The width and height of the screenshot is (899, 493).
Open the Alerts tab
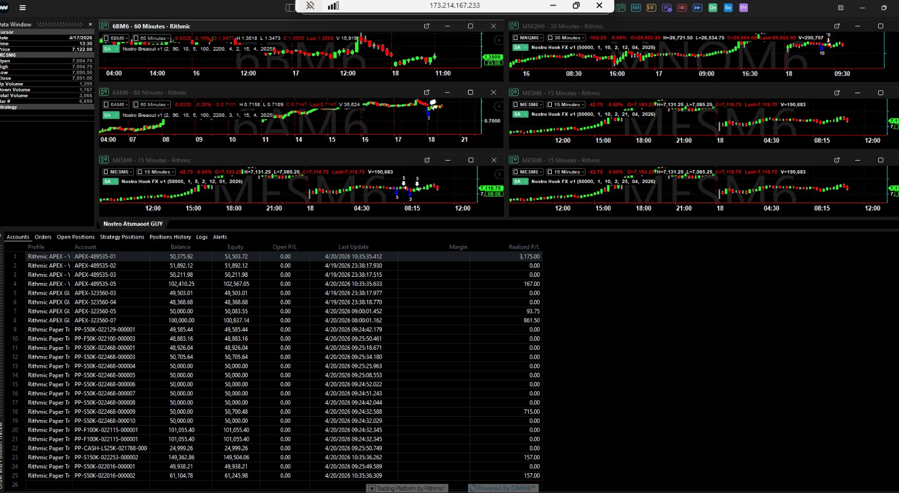[220, 237]
